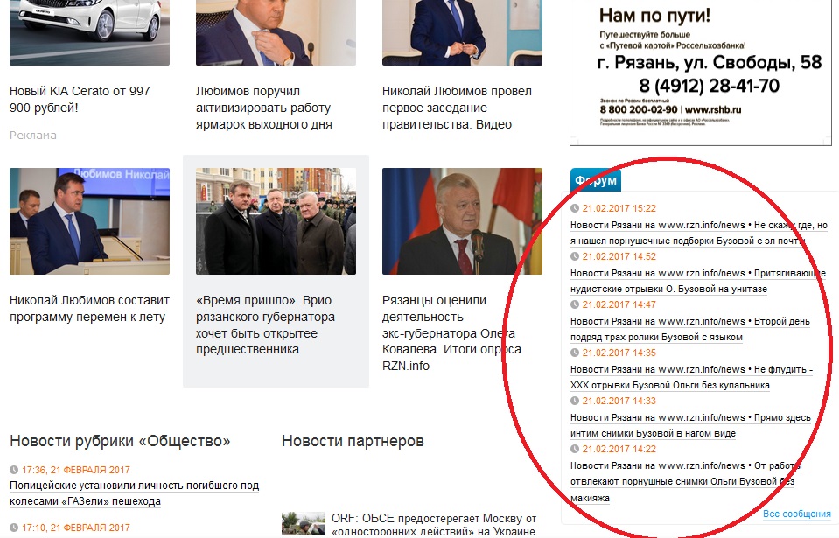Click the KIA Cerato car ad image

pos(89,32)
